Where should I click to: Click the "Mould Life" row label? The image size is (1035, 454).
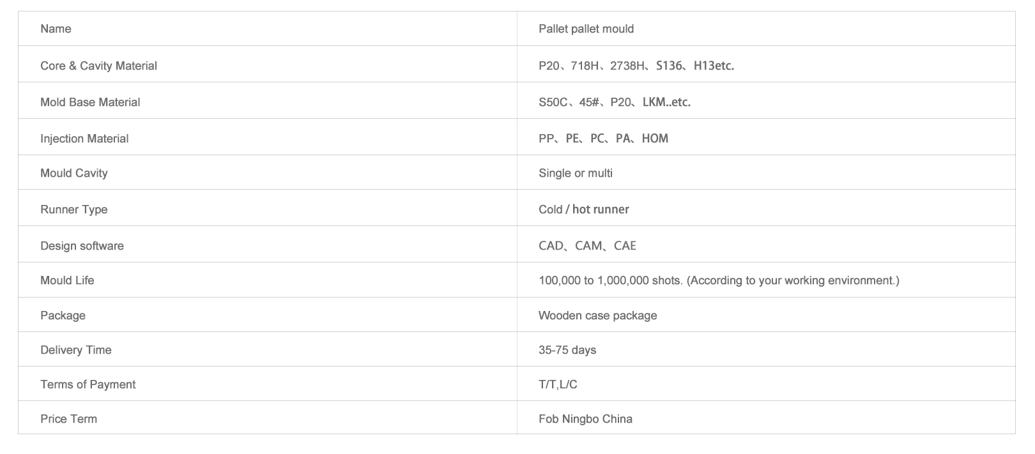[67, 280]
